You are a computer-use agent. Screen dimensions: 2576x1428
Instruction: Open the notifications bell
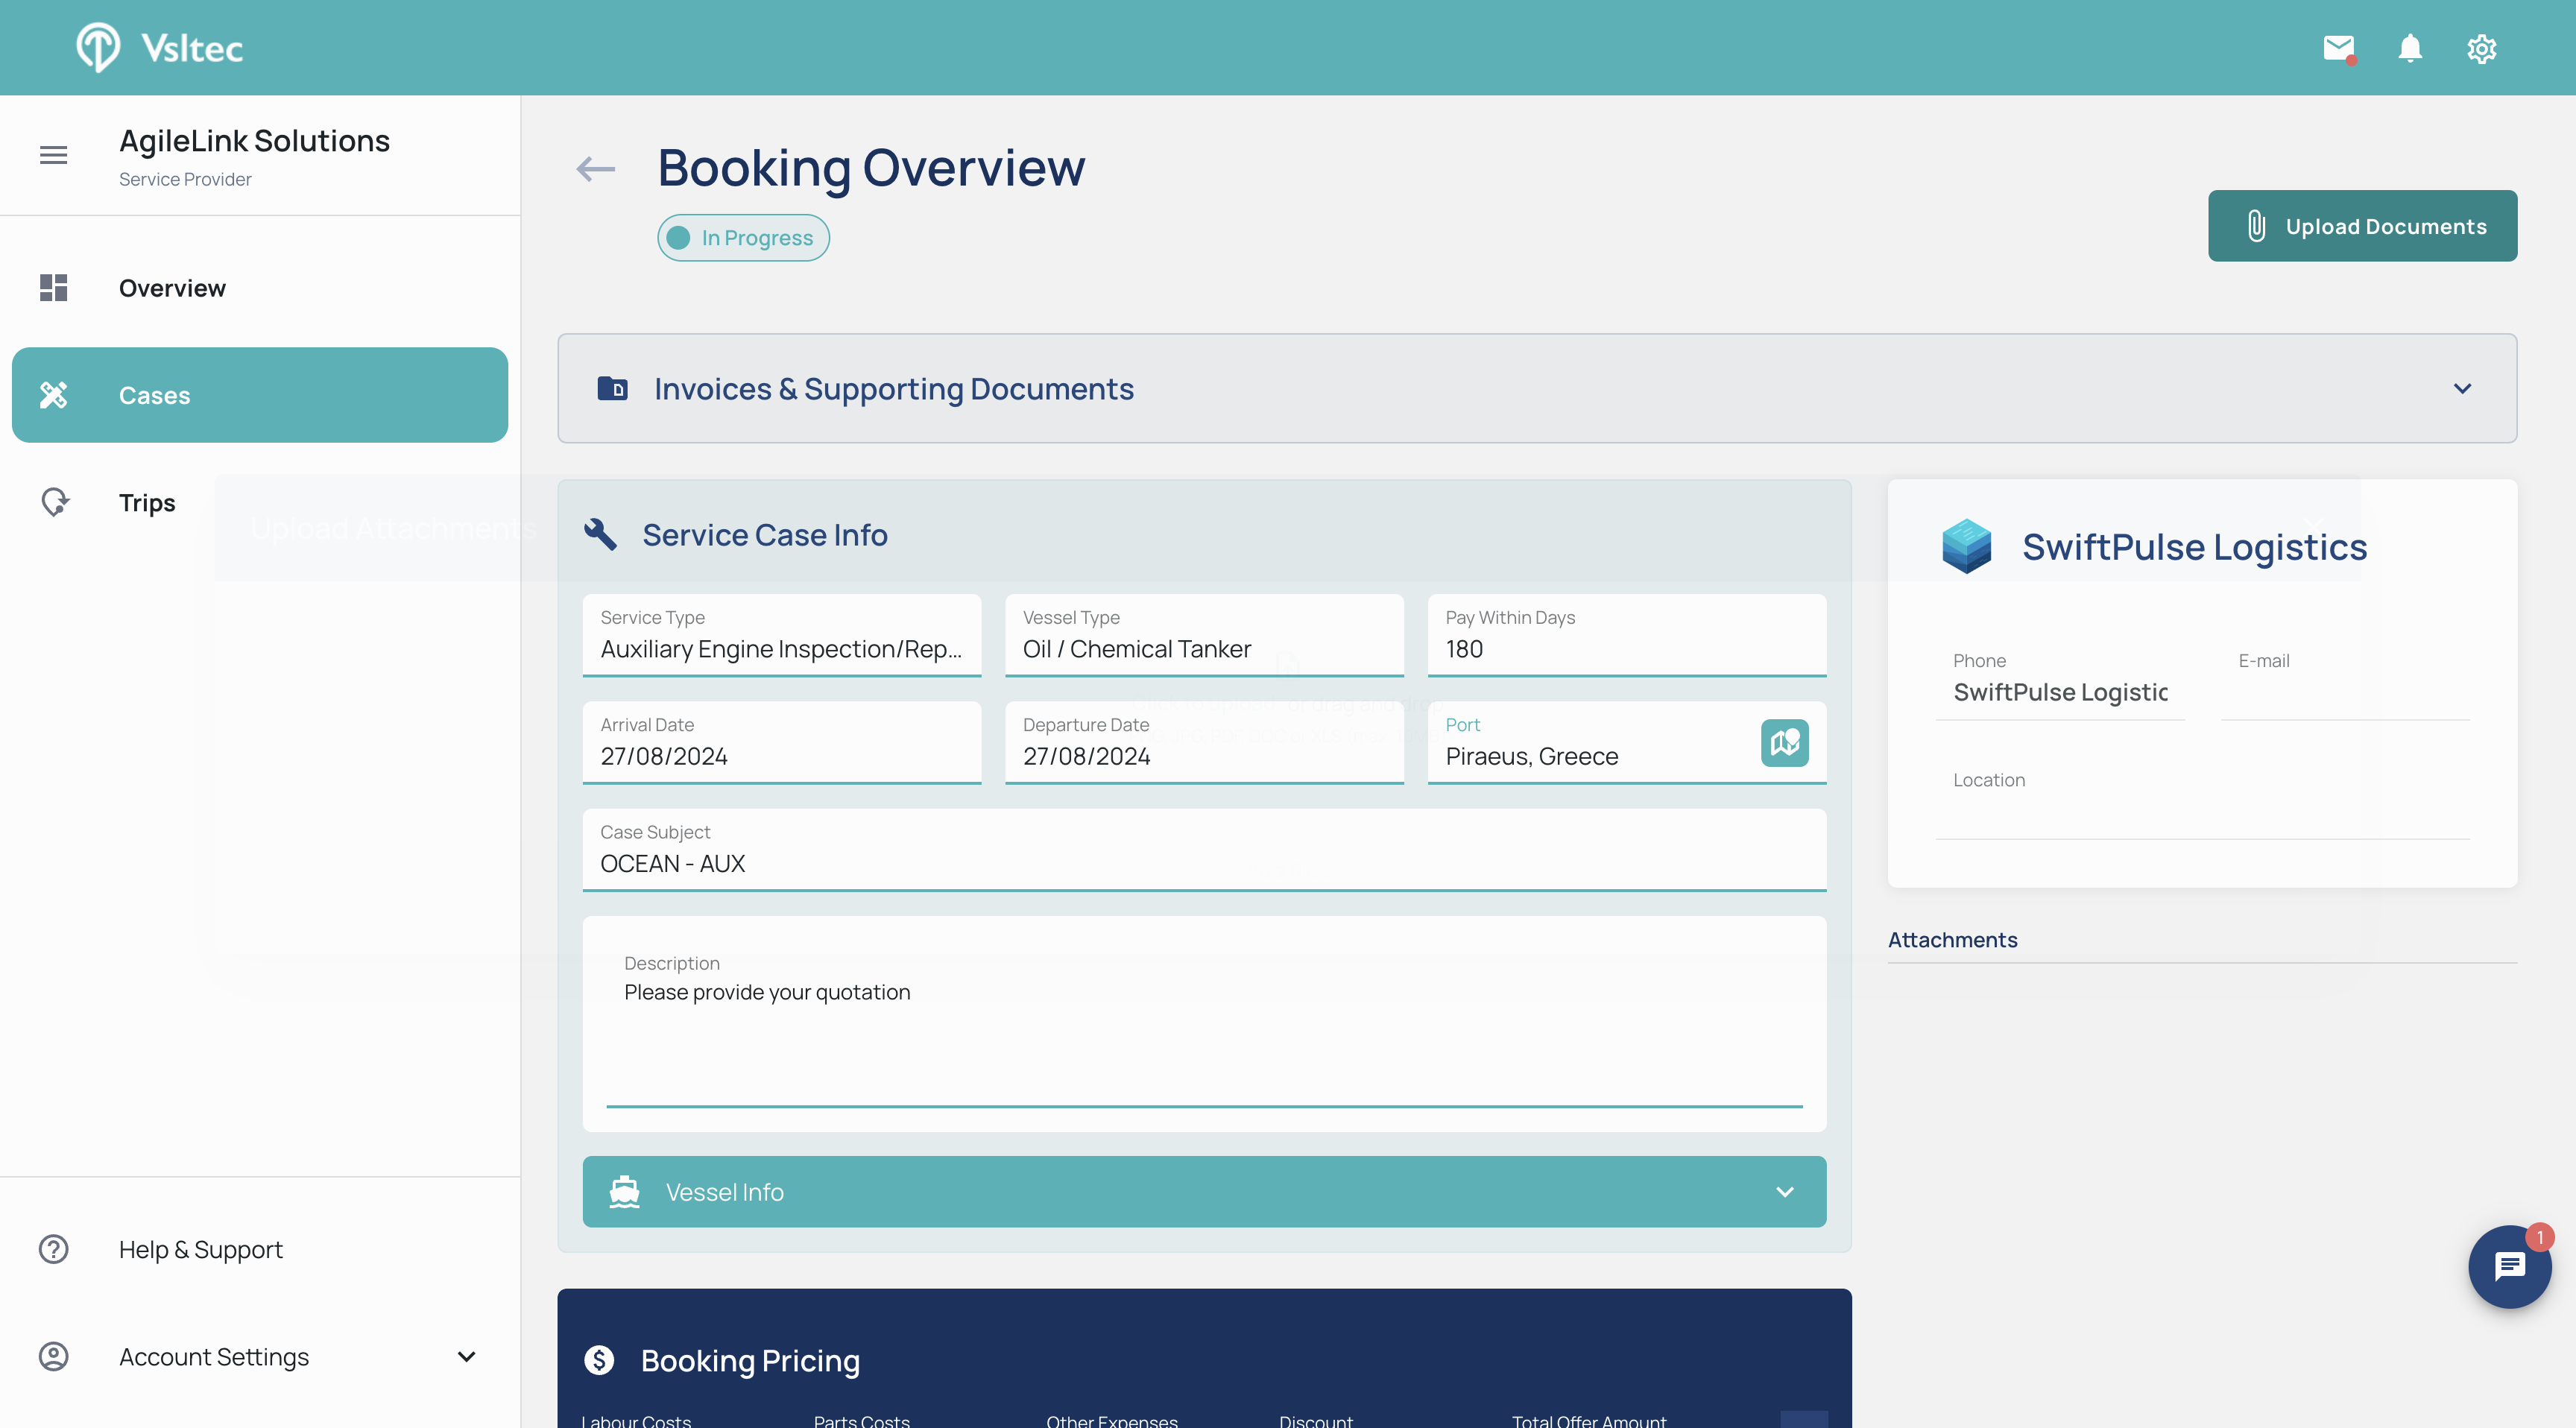[x=2410, y=48]
